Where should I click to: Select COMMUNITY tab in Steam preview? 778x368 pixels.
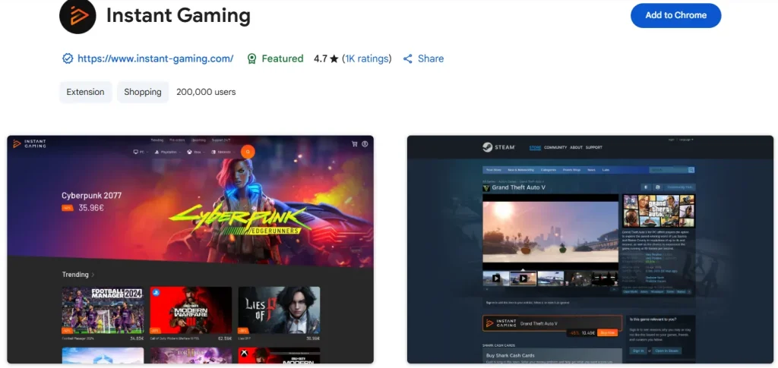click(x=555, y=148)
